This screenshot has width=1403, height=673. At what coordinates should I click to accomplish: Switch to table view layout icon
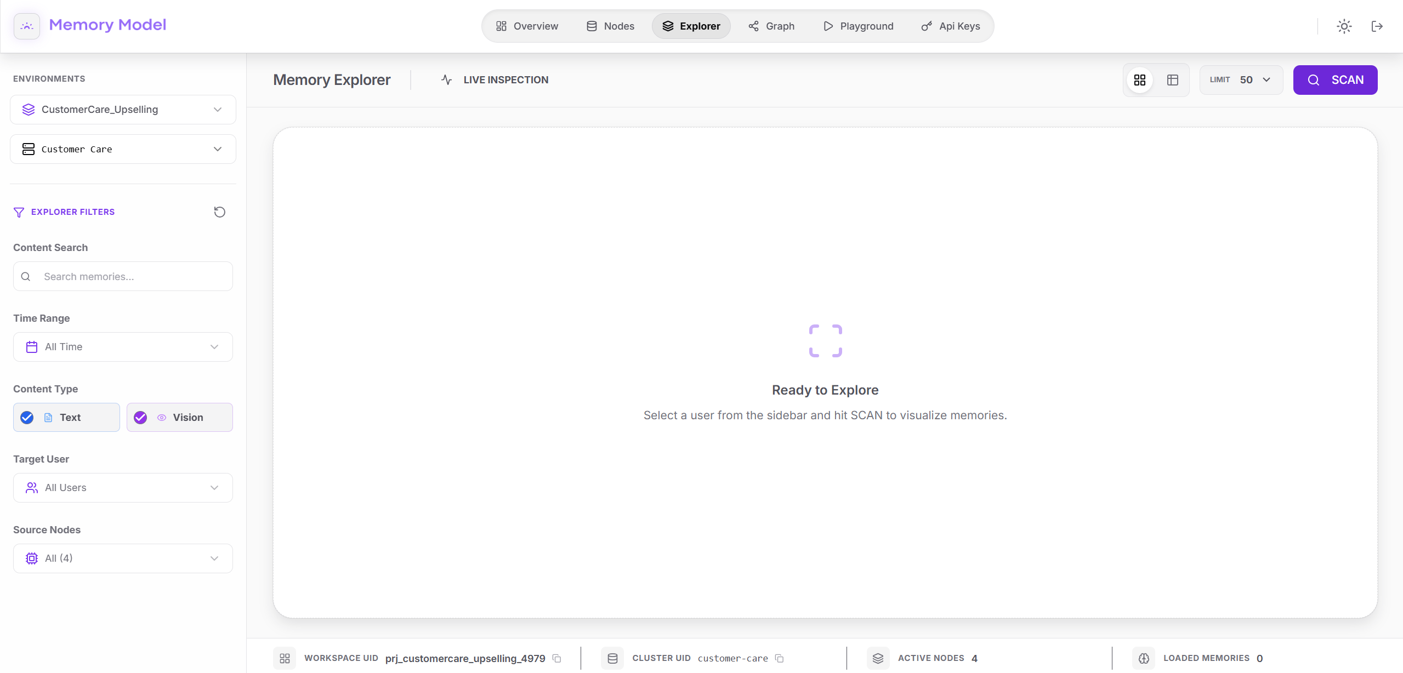(1172, 80)
